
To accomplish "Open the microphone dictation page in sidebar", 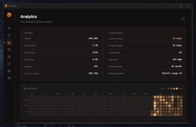I will click(9, 28).
